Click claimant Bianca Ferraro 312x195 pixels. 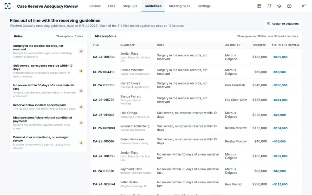pyautogui.click(x=131, y=96)
